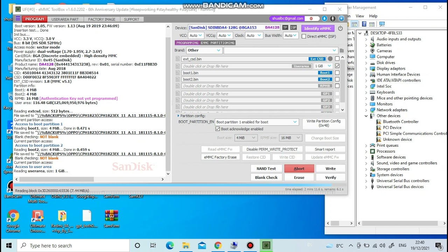Click the Bandicam record icon in taskbar
Viewport: 448px width, 252px height.
250,245
